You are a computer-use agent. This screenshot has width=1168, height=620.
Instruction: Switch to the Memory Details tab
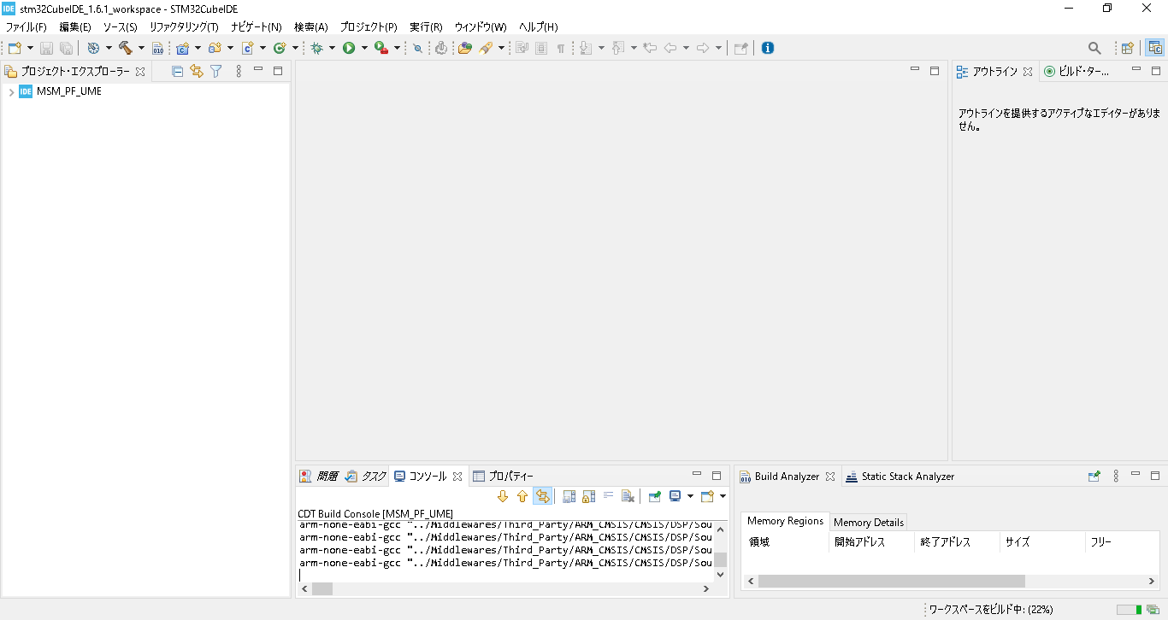868,522
